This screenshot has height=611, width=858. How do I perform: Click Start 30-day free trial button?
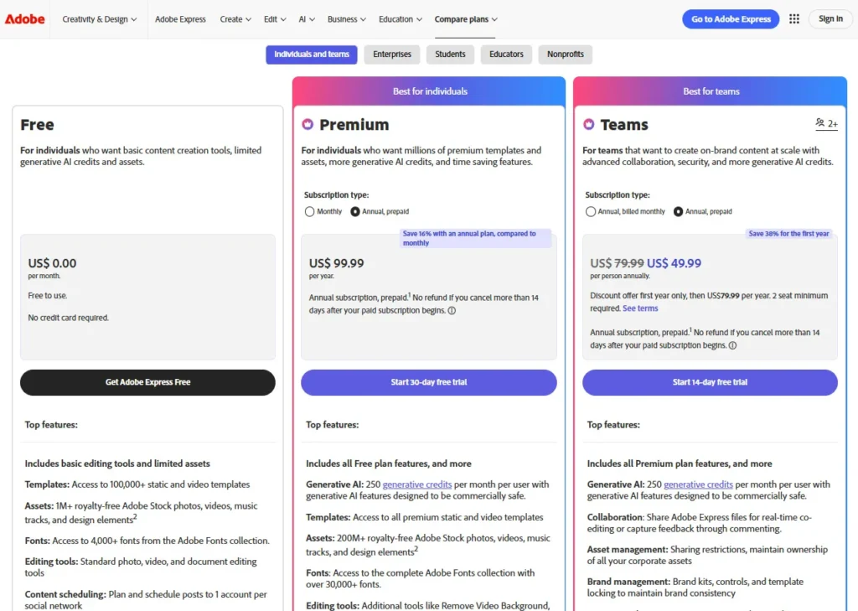(429, 382)
